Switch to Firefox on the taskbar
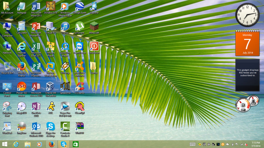 tap(52, 144)
